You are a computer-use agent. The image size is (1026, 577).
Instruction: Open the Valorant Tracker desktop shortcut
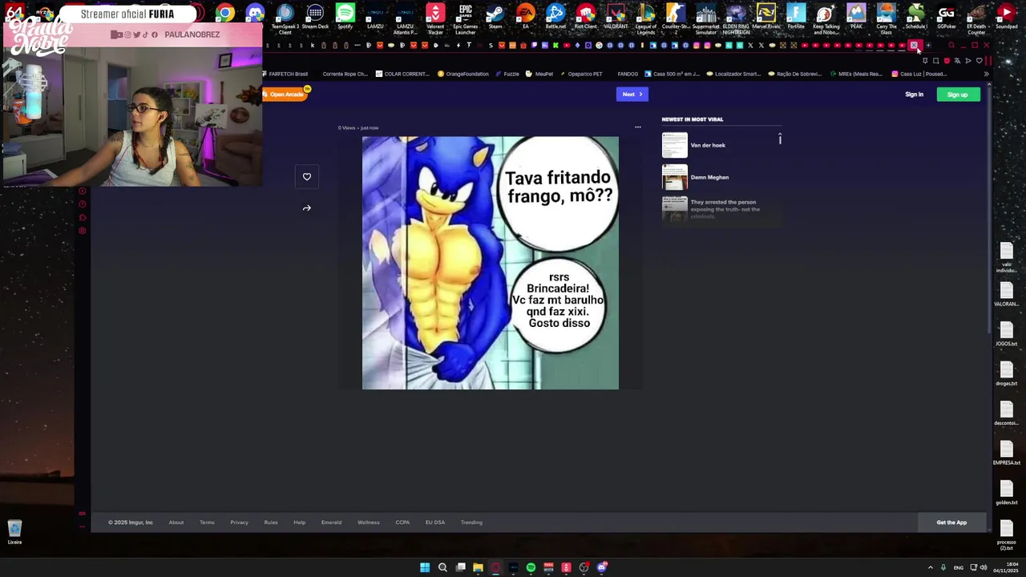pyautogui.click(x=435, y=18)
